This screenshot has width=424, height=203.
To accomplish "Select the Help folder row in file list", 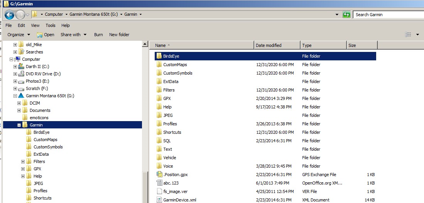I will [x=265, y=107].
